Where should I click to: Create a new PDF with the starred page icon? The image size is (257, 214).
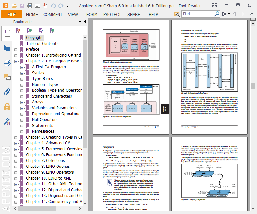(x=45, y=6)
